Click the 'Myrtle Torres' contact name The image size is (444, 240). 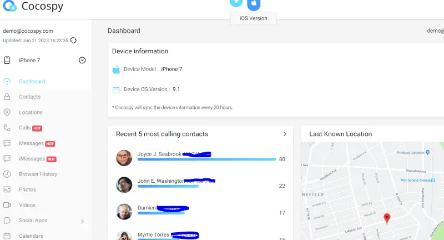[153, 234]
